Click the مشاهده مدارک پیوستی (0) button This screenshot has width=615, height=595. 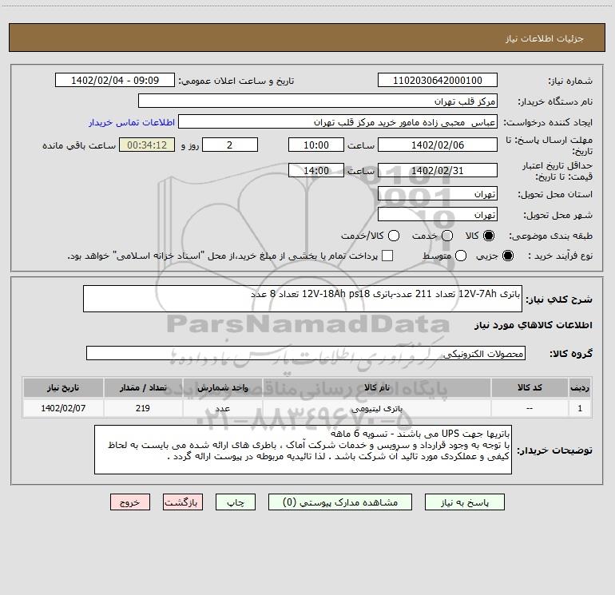point(340,502)
